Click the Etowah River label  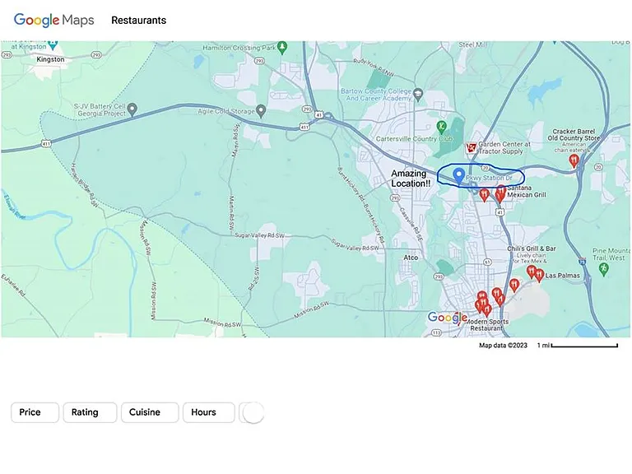coord(15,207)
